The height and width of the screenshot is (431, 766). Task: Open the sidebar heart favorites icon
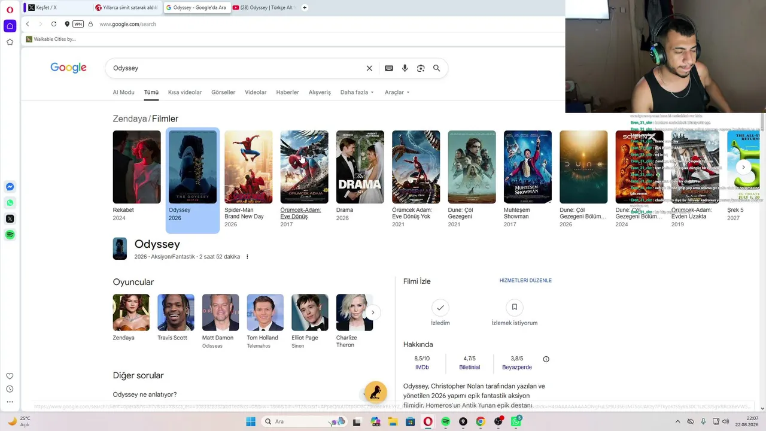(10, 376)
